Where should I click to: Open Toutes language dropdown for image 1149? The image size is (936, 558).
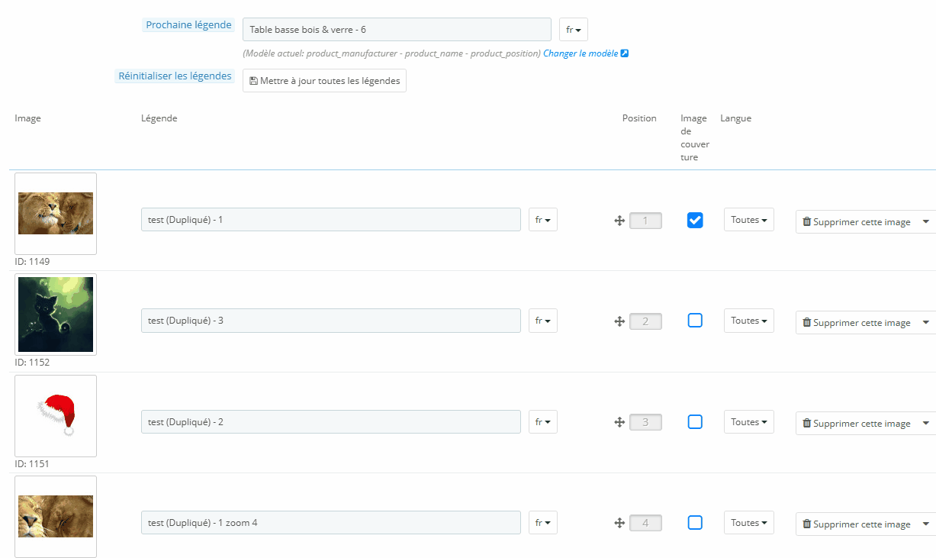[x=748, y=220]
